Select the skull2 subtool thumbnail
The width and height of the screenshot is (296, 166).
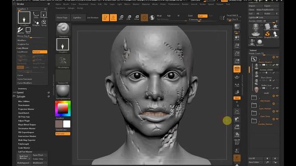coord(256,89)
